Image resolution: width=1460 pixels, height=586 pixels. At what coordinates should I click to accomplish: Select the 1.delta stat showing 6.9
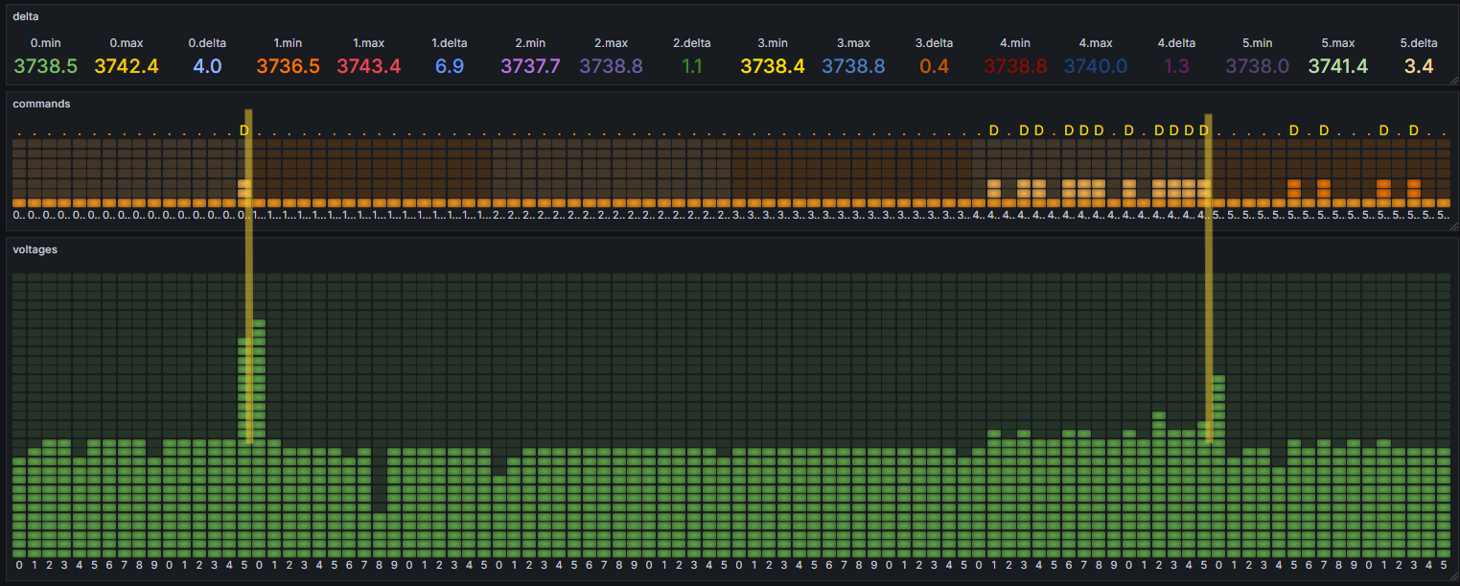[449, 66]
